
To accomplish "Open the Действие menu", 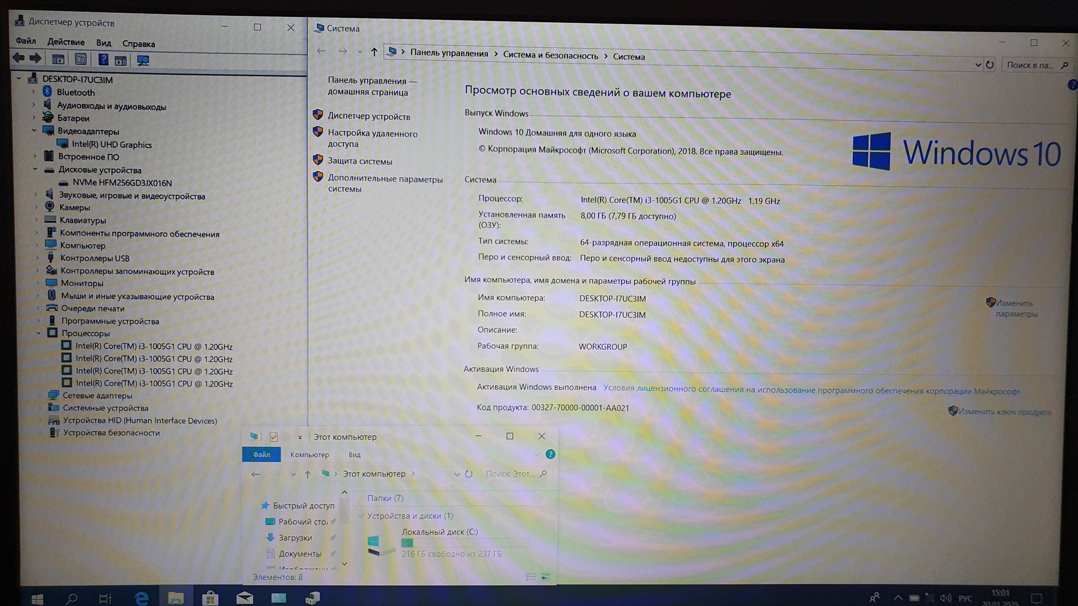I will click(66, 42).
